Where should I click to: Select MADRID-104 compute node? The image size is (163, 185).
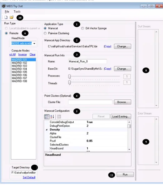24,69
